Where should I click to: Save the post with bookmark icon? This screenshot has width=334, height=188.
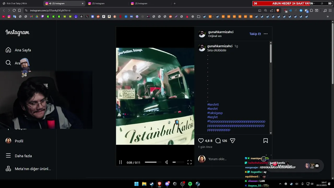[266, 141]
